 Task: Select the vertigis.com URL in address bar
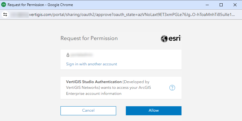[x=121, y=14]
